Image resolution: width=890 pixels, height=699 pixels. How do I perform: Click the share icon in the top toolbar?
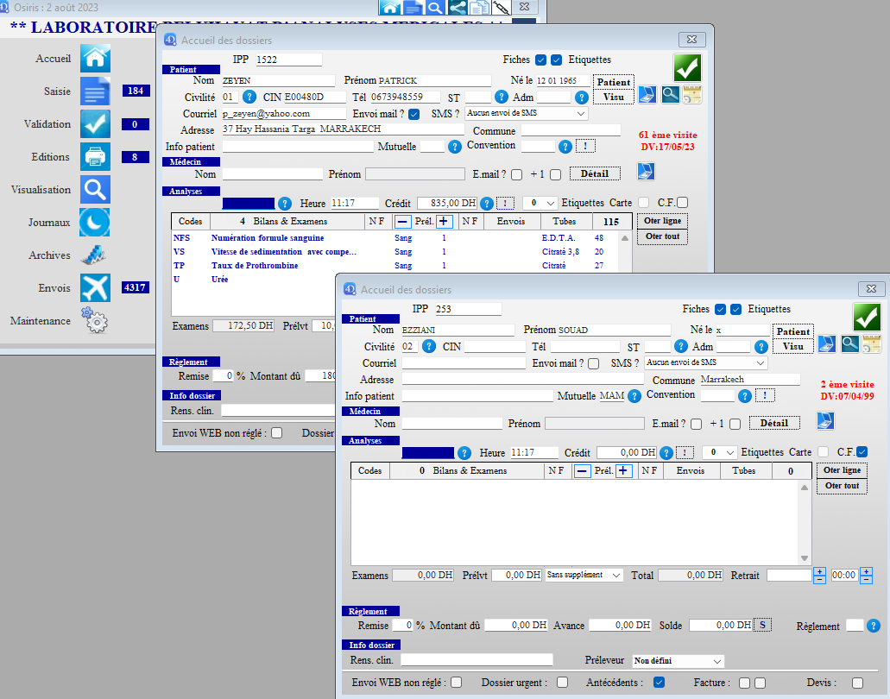[458, 8]
